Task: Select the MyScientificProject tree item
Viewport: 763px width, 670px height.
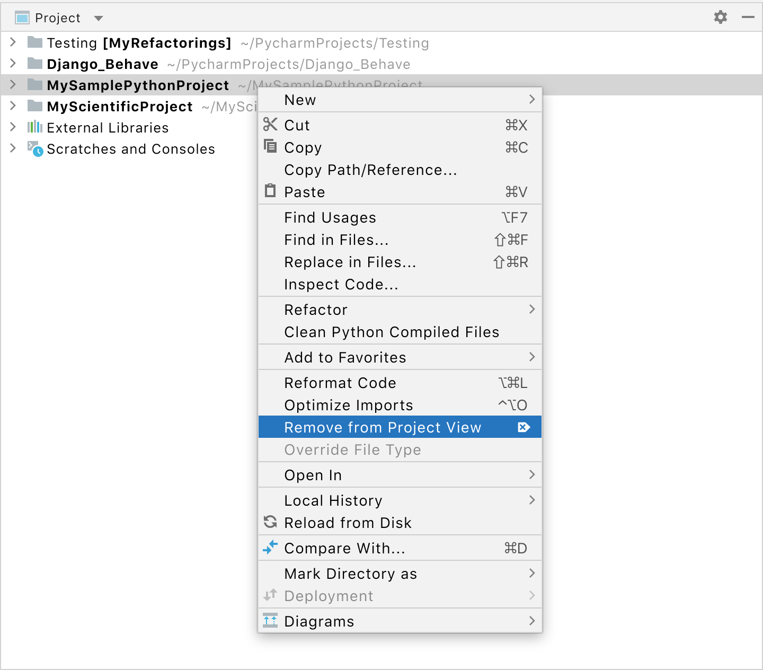Action: (x=119, y=106)
